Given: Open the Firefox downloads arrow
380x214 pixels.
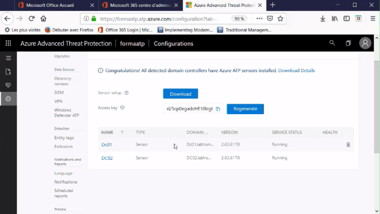Looking at the screenshot, I should tap(323, 19).
